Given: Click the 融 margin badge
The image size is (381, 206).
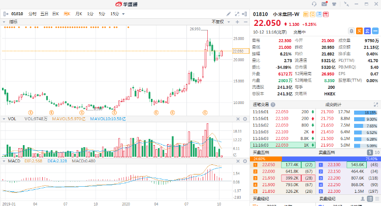Looking at the screenshot, I should pos(306,14).
